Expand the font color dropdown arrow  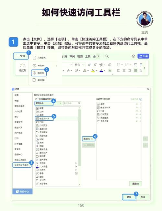(x=105, y=71)
